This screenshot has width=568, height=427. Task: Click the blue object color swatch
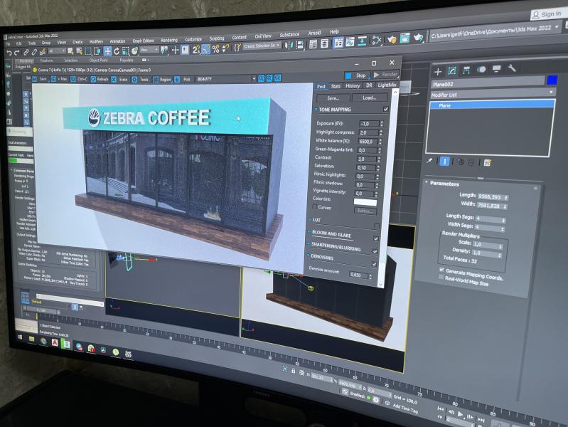click(x=552, y=80)
